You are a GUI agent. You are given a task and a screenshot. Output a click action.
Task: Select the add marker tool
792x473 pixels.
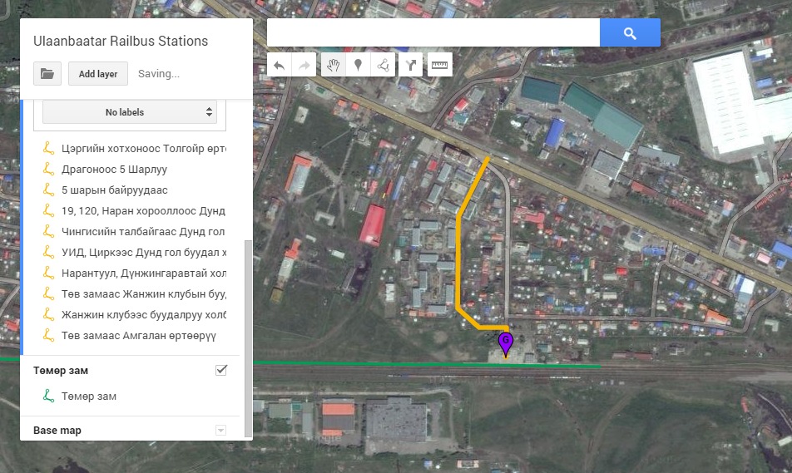358,65
